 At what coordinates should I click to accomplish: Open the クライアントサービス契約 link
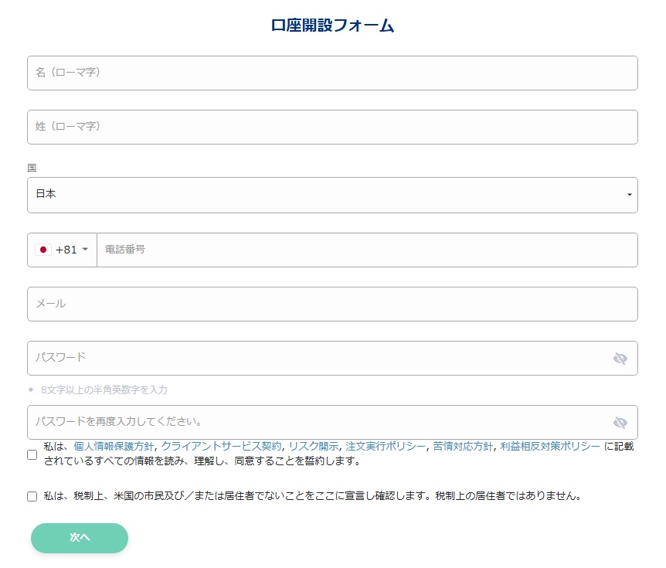[x=222, y=446]
